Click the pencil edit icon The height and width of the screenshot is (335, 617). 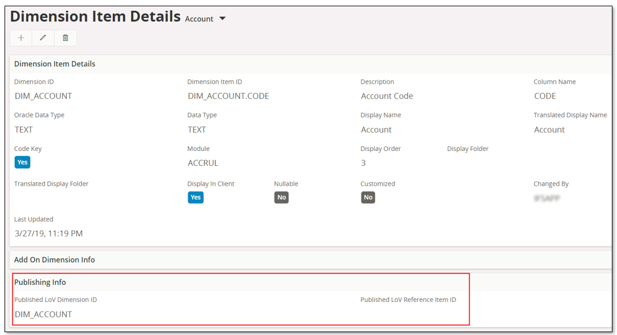43,38
